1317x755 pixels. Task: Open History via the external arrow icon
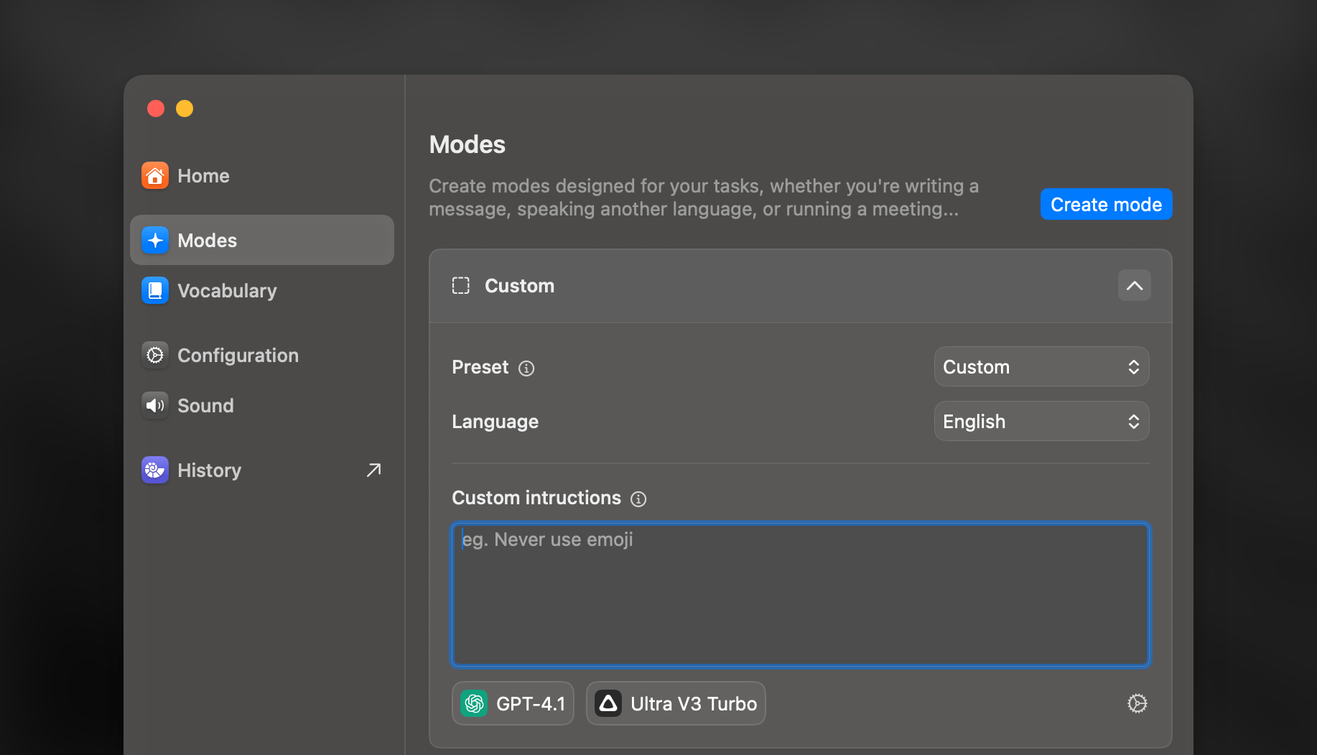coord(373,471)
